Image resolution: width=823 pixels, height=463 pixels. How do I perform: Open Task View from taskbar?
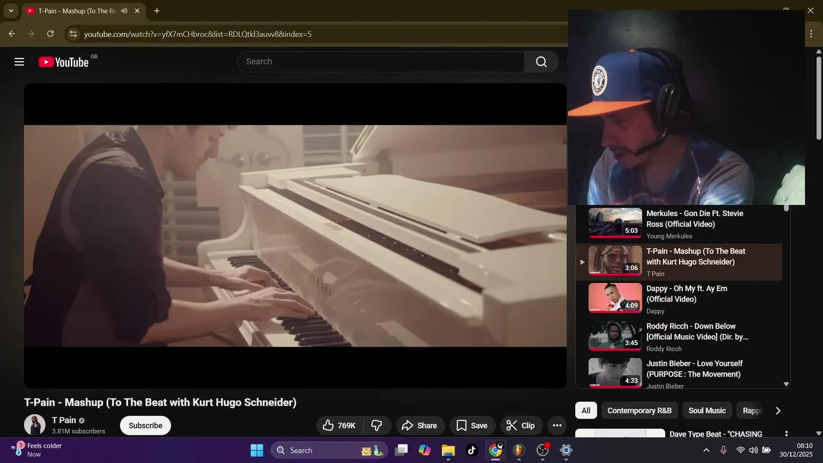(x=401, y=450)
